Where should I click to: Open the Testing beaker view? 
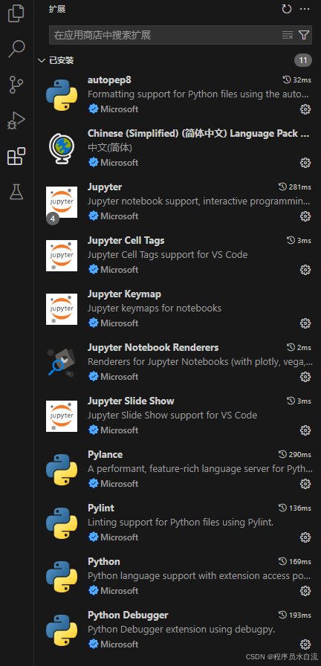click(x=16, y=192)
